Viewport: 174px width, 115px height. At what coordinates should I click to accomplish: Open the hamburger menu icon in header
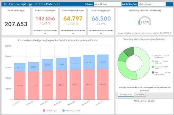[x=171, y=4]
